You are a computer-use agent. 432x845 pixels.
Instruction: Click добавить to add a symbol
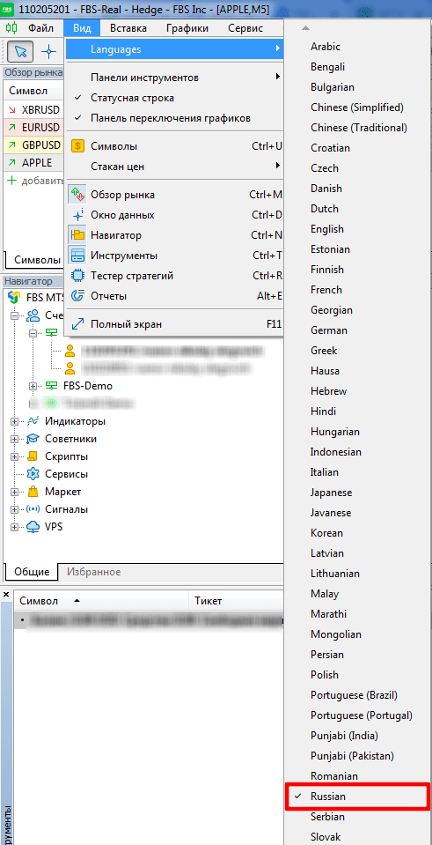[42, 181]
